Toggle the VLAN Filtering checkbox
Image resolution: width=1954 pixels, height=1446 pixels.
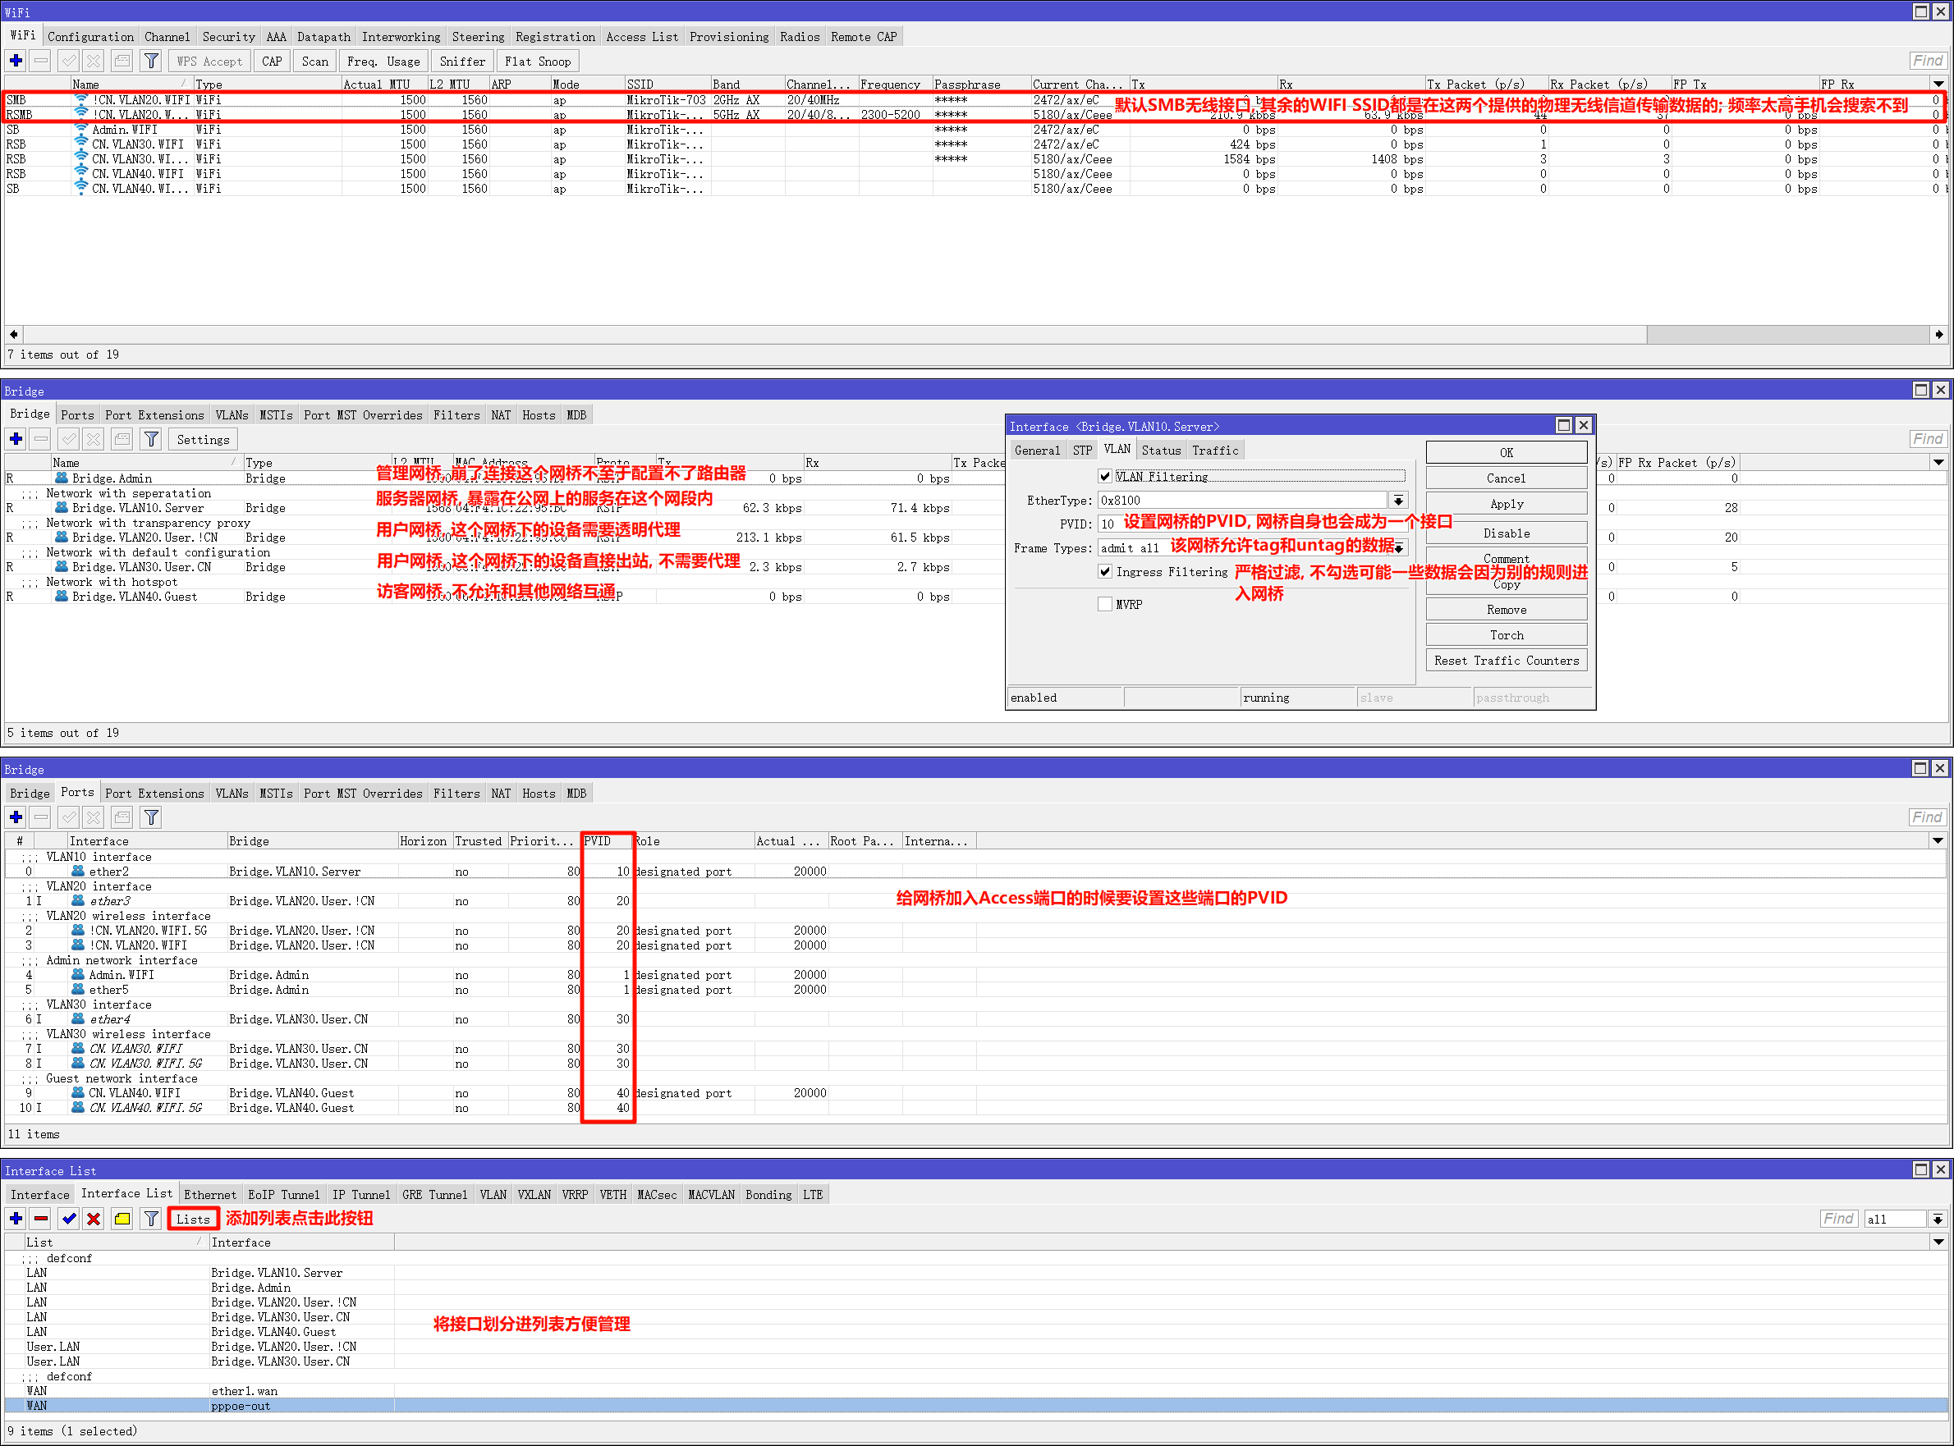coord(1105,476)
